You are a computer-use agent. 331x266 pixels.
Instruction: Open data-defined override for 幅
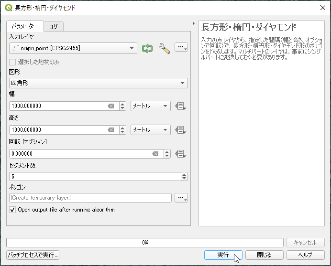click(x=180, y=106)
